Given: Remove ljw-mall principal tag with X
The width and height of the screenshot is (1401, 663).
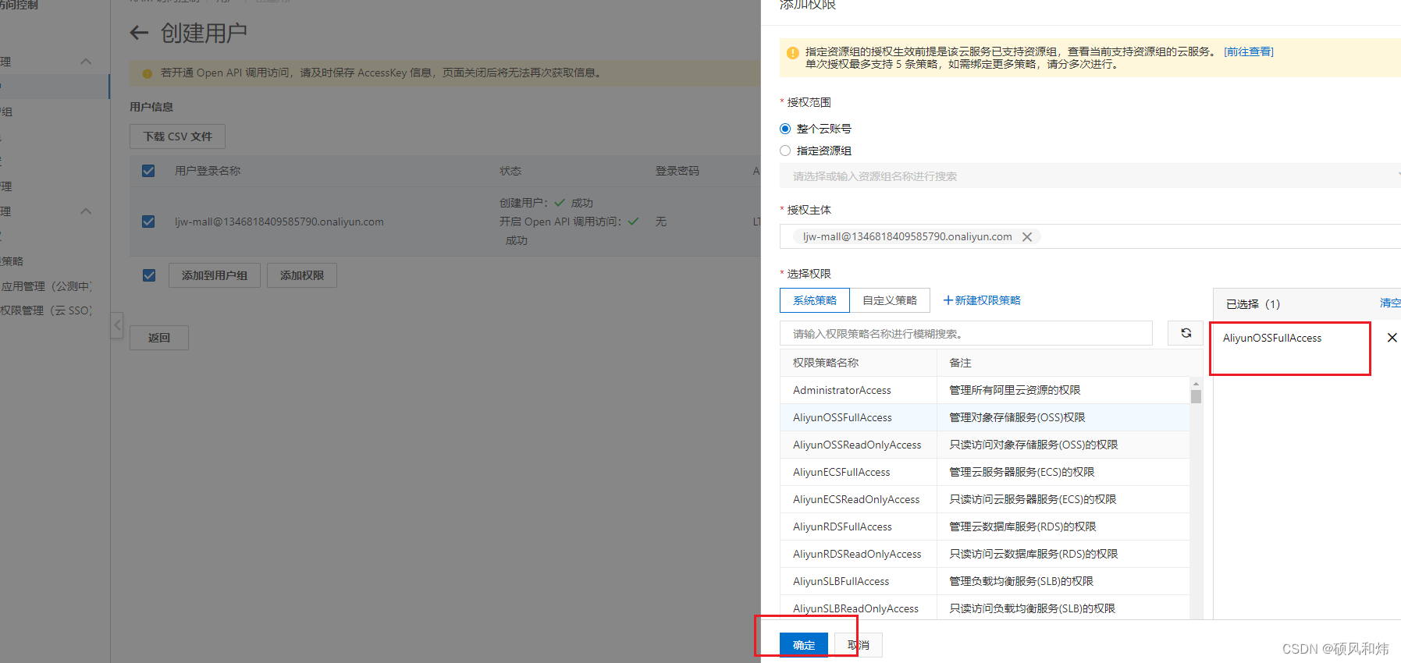Looking at the screenshot, I should click(x=1027, y=237).
